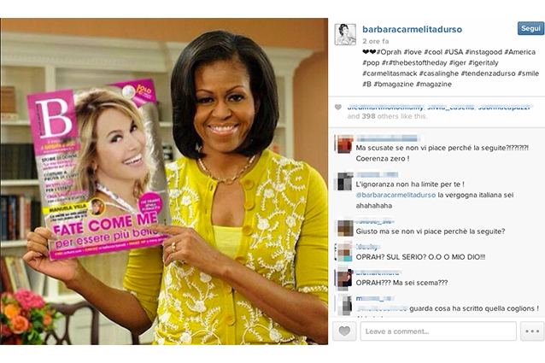Open avatar of the 'Coerenza zero' commenter
Image resolution: width=545 pixels, height=363 pixels.
pyautogui.click(x=344, y=143)
